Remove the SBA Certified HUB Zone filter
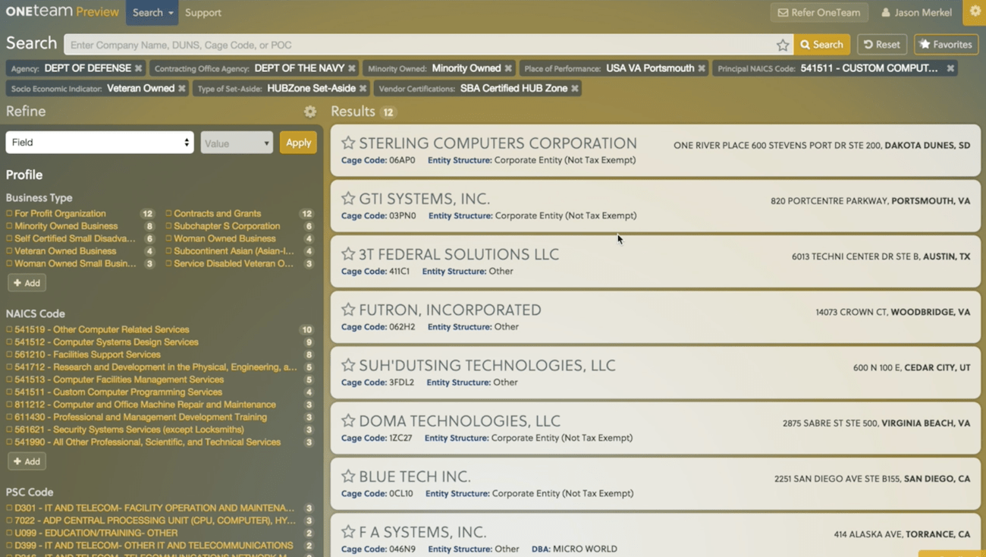986x557 pixels. pyautogui.click(x=575, y=89)
